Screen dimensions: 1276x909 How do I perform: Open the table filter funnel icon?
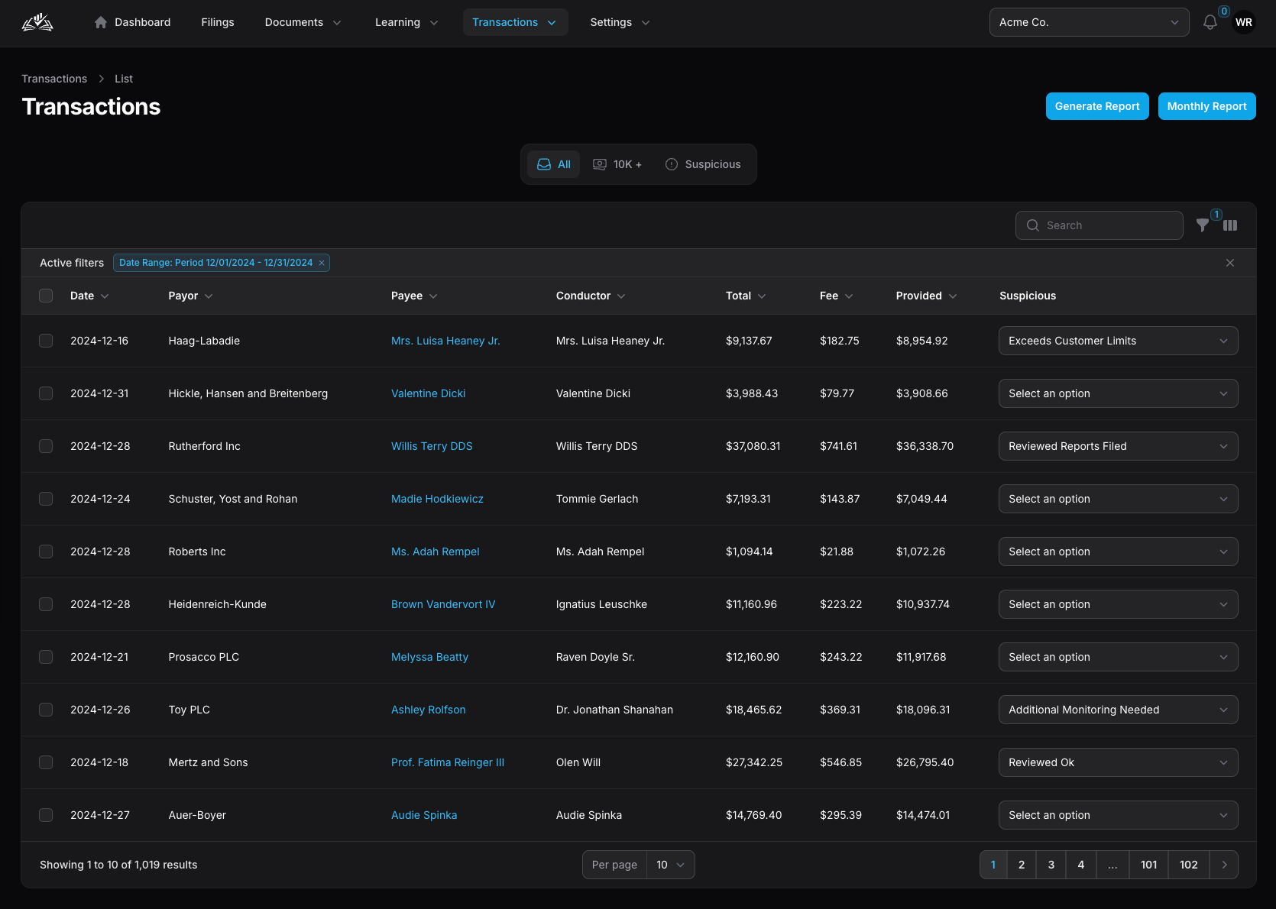pyautogui.click(x=1203, y=225)
